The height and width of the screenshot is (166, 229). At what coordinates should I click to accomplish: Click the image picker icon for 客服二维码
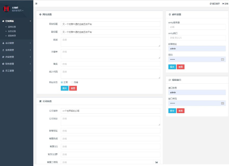[x=156, y=162]
